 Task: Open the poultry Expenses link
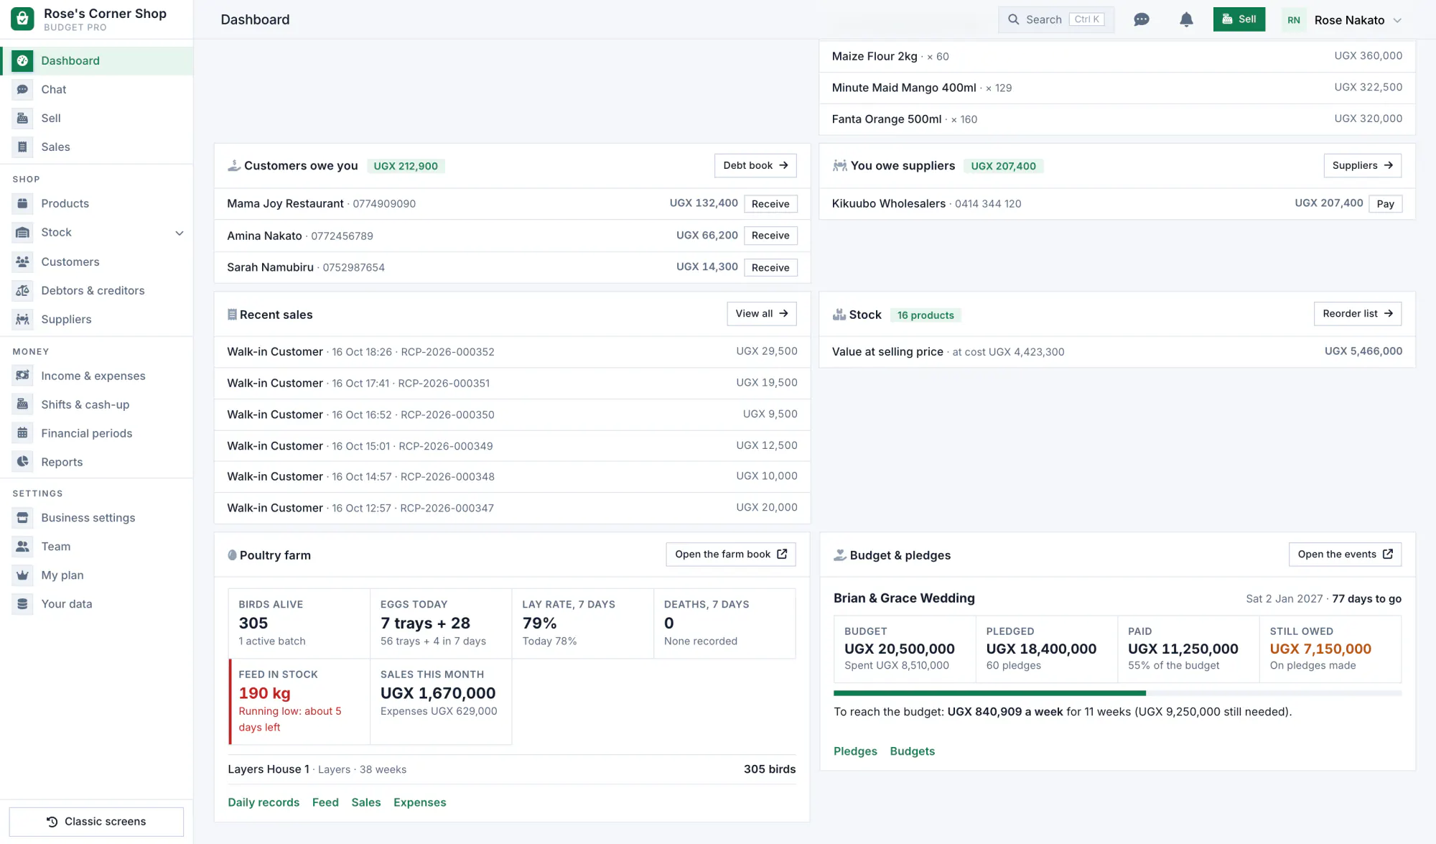point(420,802)
